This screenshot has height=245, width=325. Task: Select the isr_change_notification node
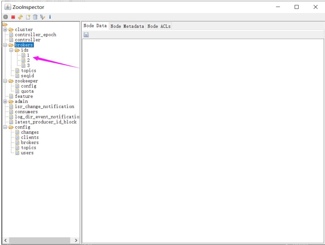click(45, 107)
